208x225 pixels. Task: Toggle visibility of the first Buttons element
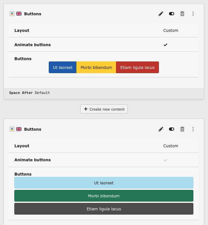click(172, 14)
